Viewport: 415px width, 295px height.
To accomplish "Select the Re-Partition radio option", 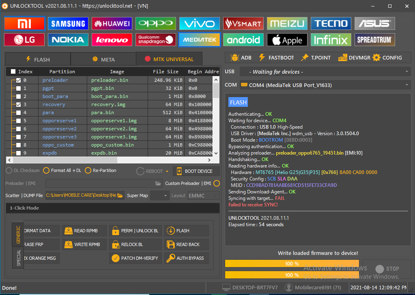I will [x=88, y=171].
